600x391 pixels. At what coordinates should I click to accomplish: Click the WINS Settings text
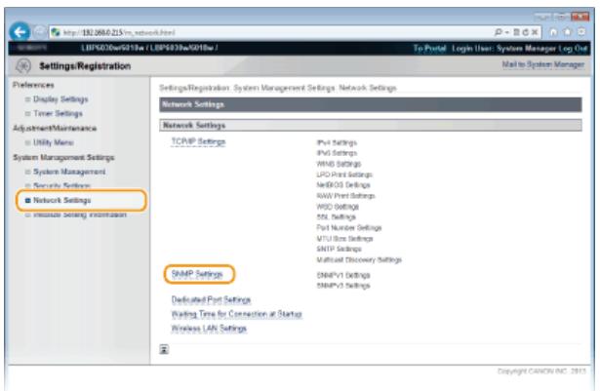pos(339,164)
